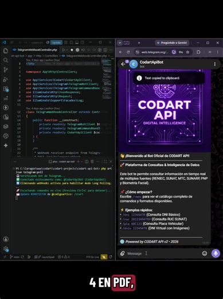The image size is (223, 299).
Task: Open the Search view in VS Code
Action: tap(6, 60)
